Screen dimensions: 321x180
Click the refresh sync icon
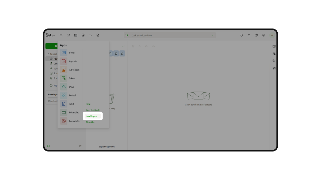click(249, 35)
